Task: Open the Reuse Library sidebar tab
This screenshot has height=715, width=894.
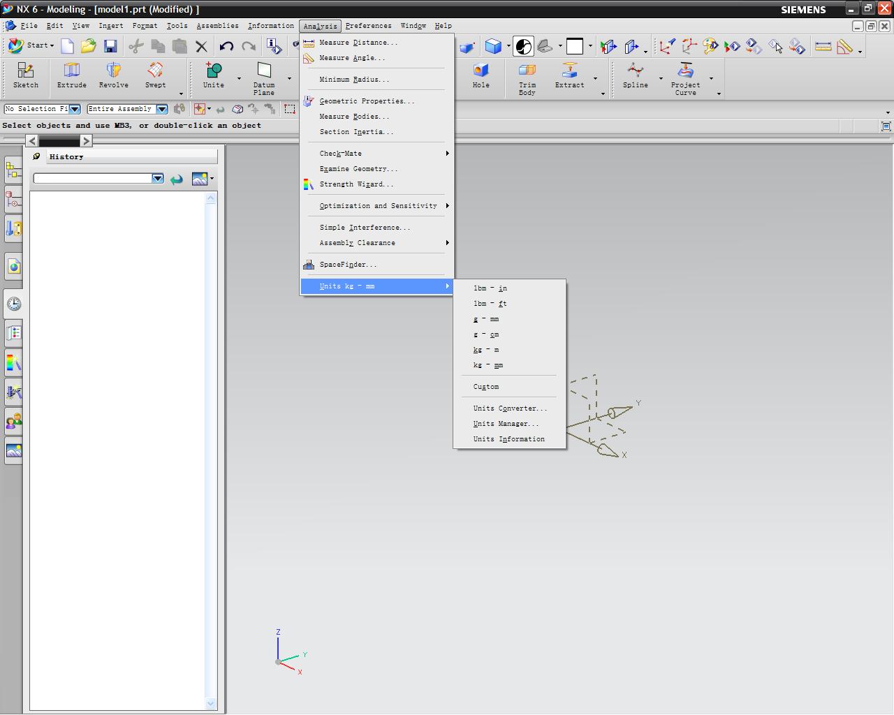Action: coord(13,229)
